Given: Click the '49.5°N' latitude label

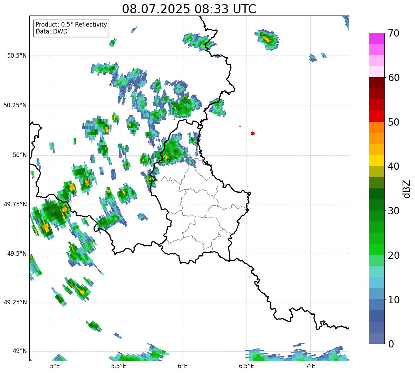Looking at the screenshot, I should click(x=17, y=254).
